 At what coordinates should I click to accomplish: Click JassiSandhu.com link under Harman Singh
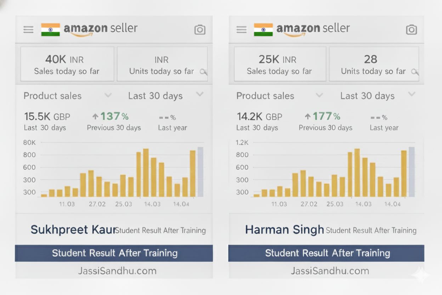point(330,271)
